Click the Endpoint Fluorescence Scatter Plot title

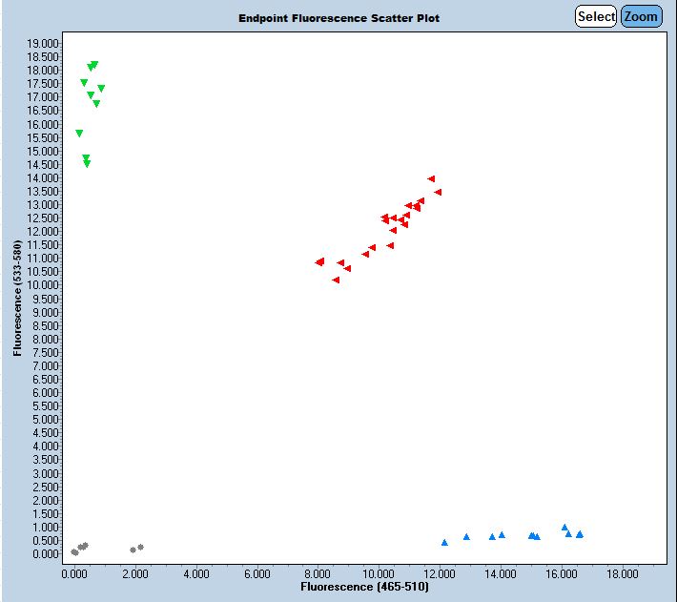pyautogui.click(x=339, y=18)
